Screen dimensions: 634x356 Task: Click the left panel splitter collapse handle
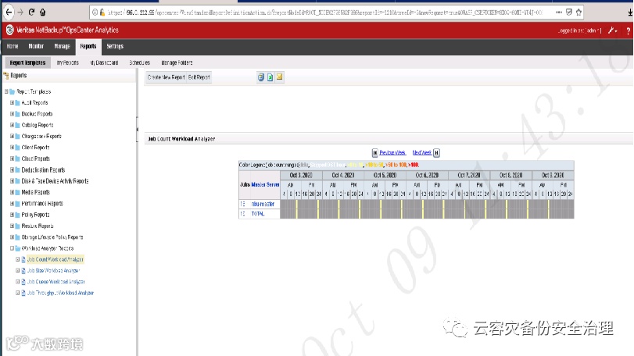137,129
